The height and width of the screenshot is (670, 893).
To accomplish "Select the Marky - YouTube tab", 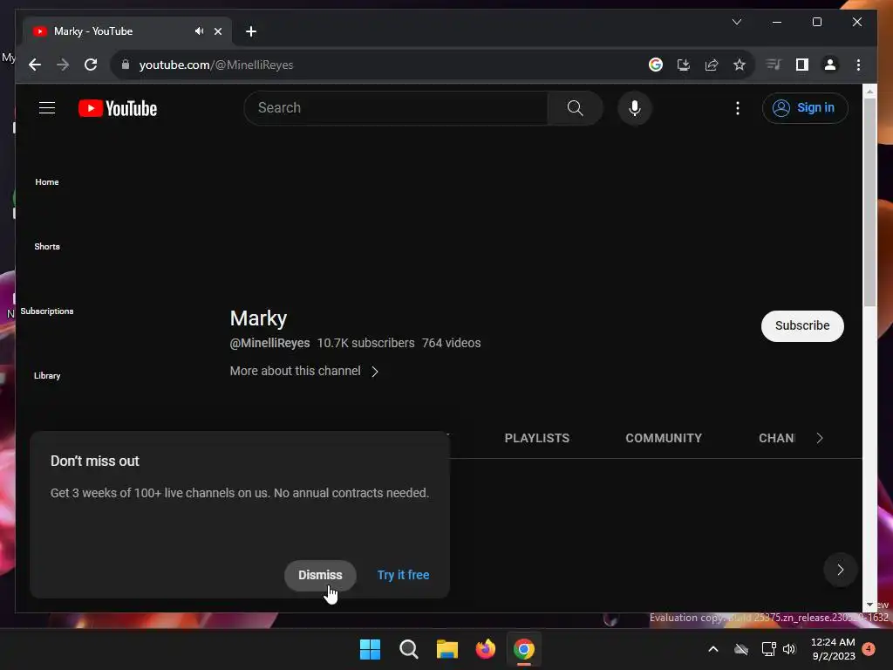I will click(x=112, y=31).
